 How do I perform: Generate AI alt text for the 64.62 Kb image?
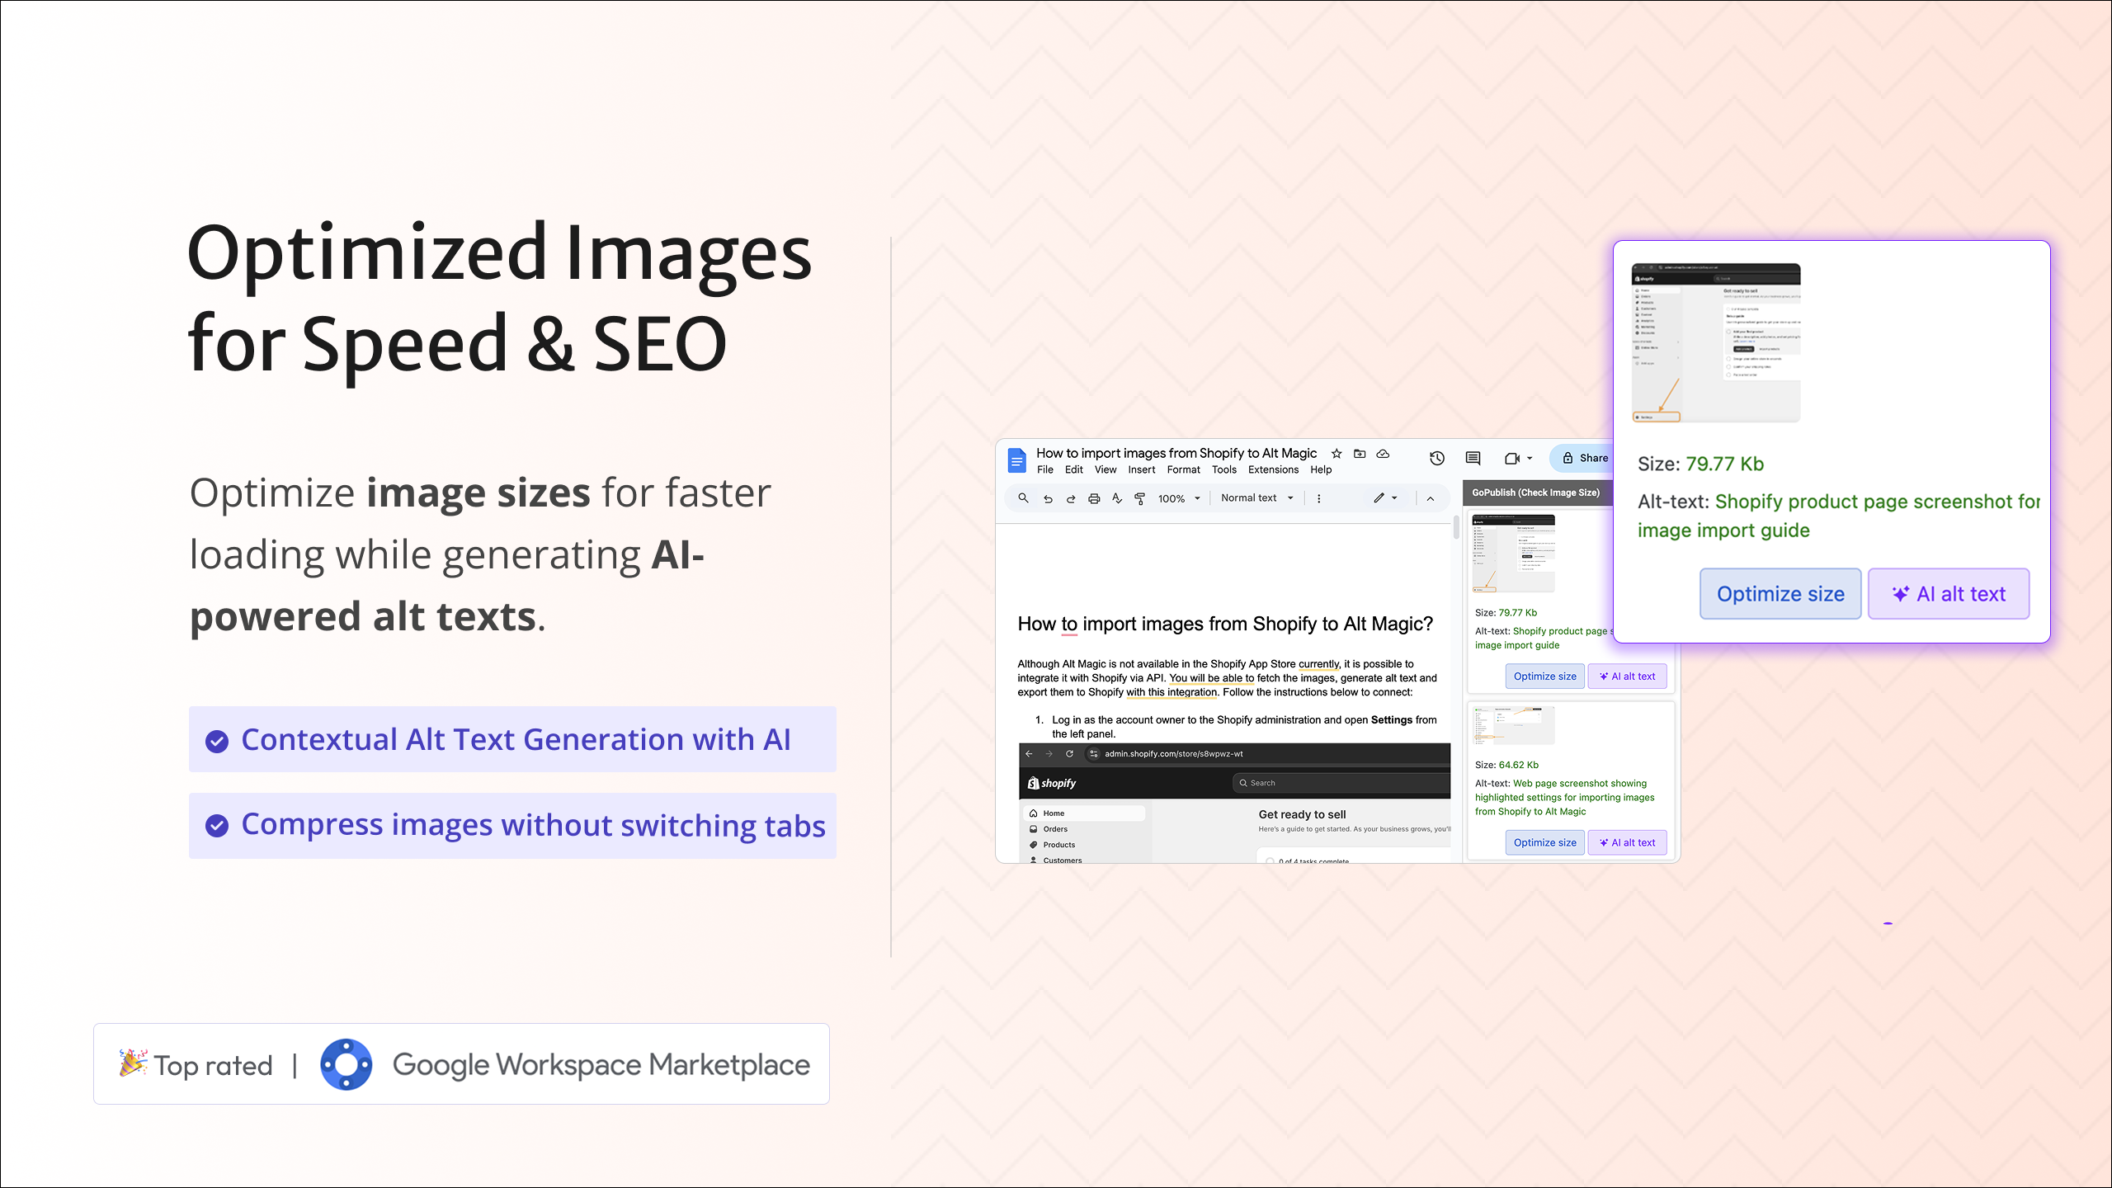1627,842
